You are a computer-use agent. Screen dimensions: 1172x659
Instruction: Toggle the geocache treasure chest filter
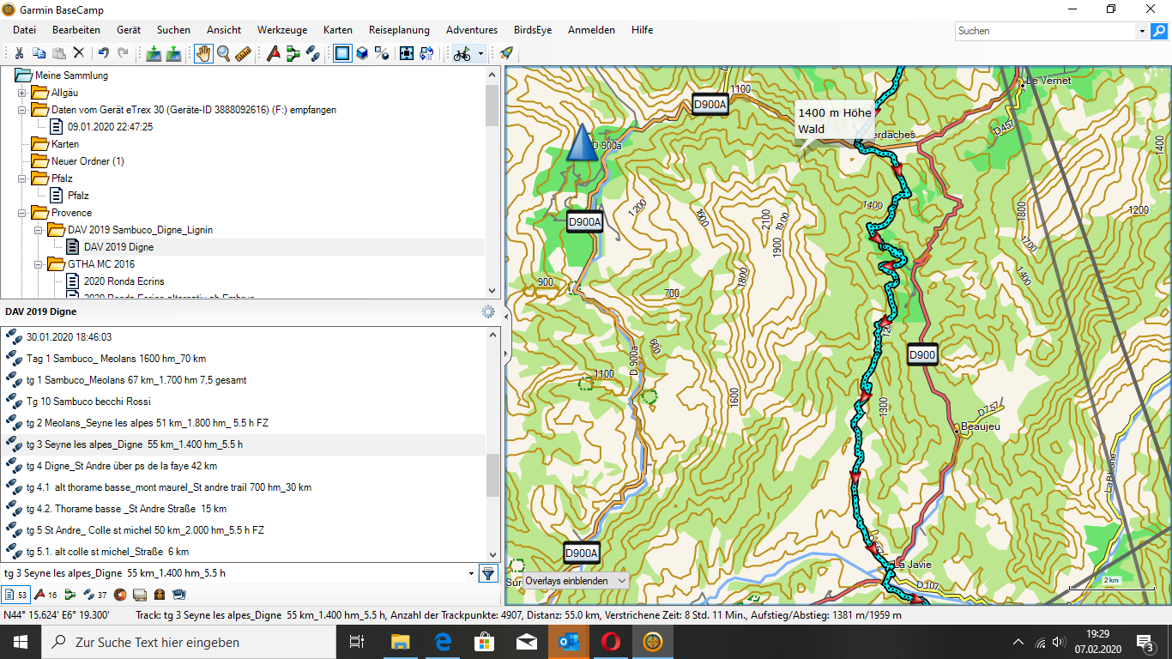pyautogui.click(x=160, y=594)
